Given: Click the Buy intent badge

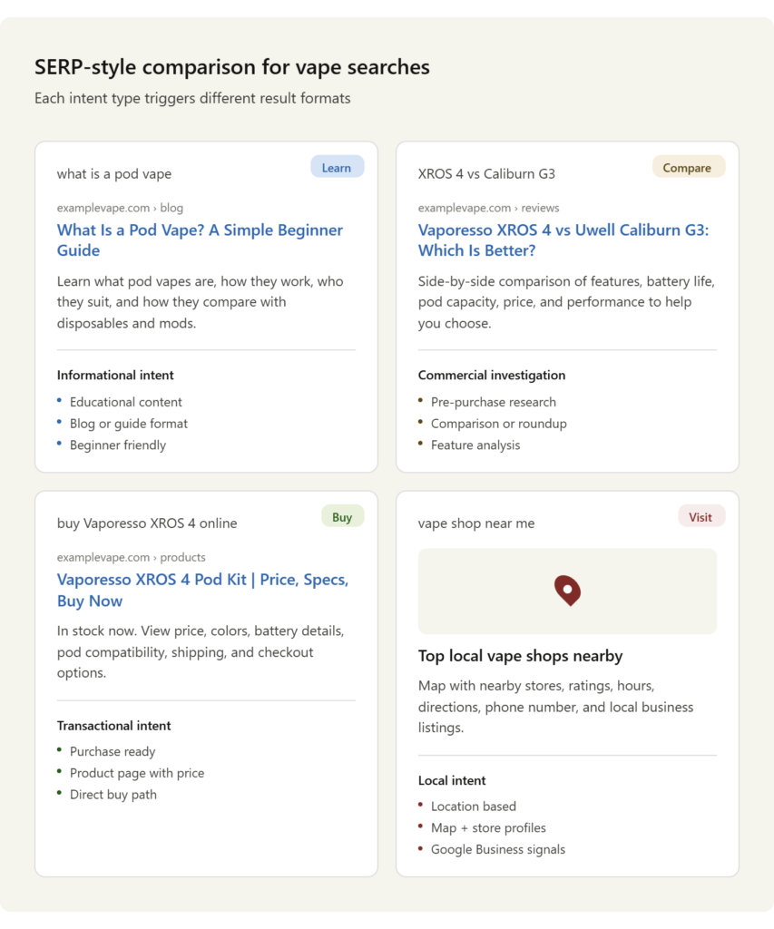Looking at the screenshot, I should [342, 517].
